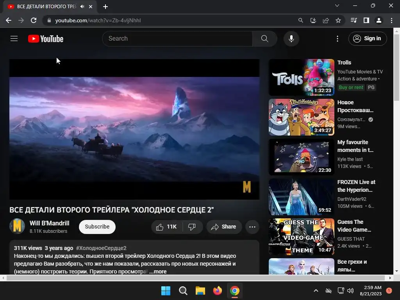Click DarthVader92 channel name
The image size is (400, 300).
(352, 199)
